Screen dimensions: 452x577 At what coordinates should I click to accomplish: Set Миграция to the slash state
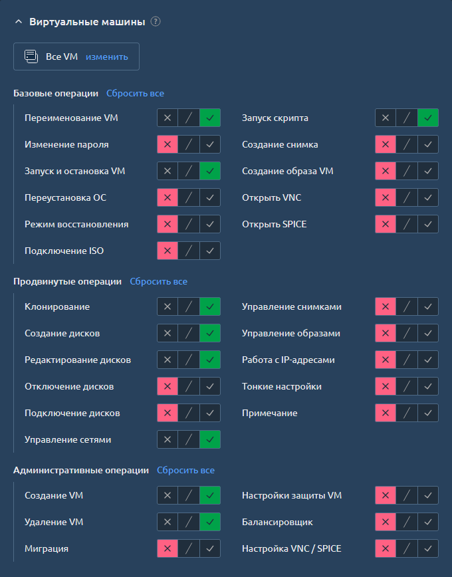click(189, 548)
